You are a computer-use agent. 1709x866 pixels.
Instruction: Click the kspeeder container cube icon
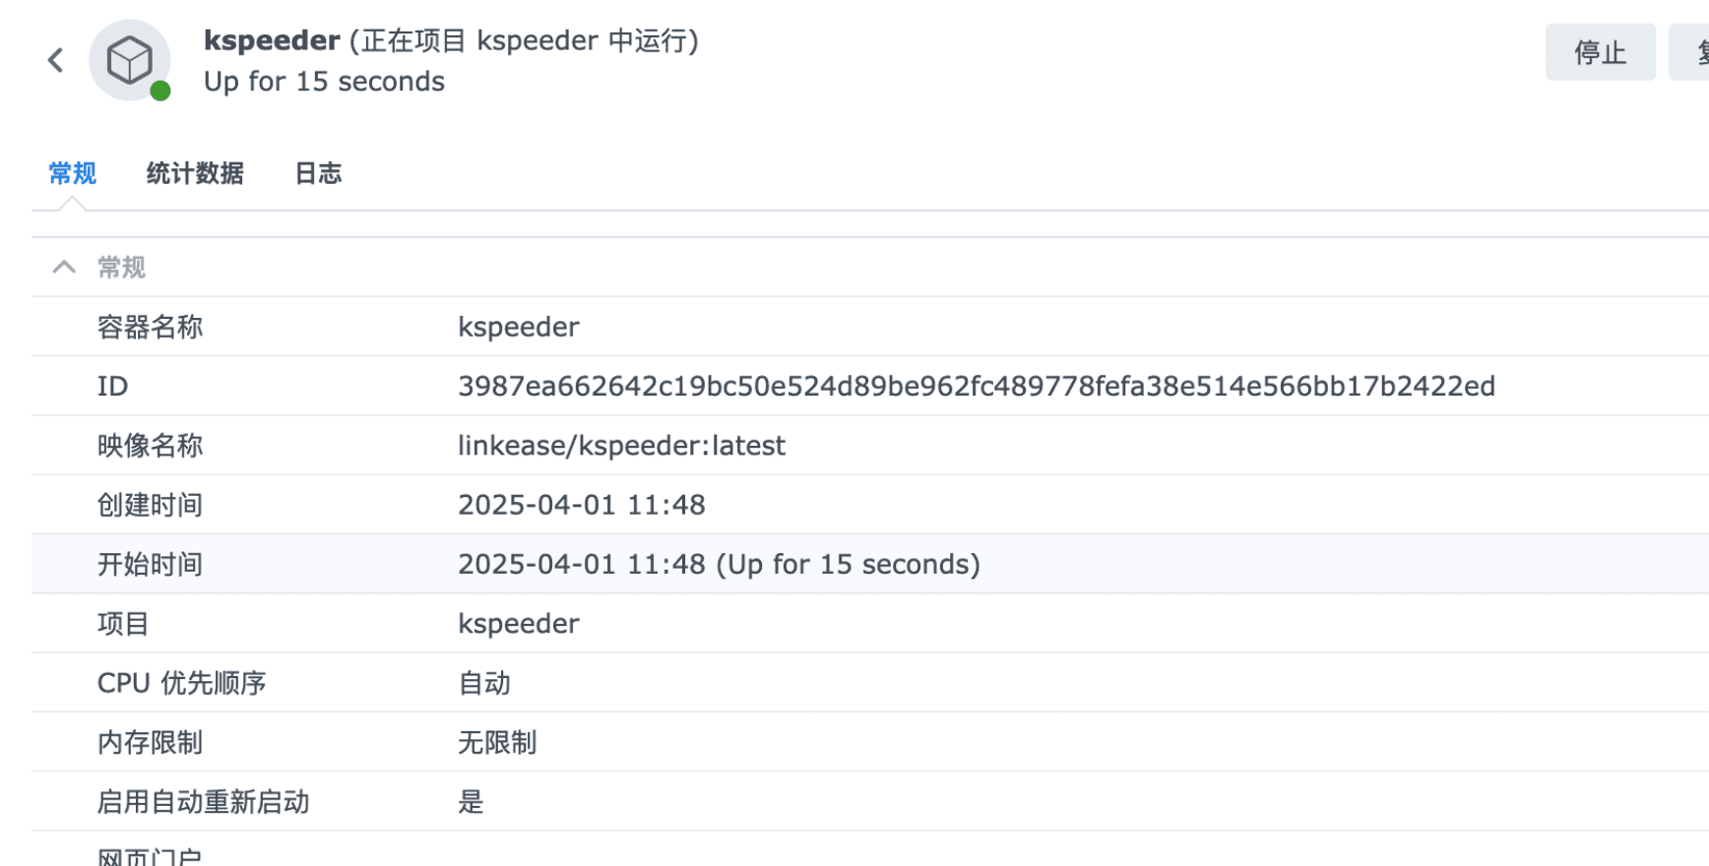click(129, 60)
